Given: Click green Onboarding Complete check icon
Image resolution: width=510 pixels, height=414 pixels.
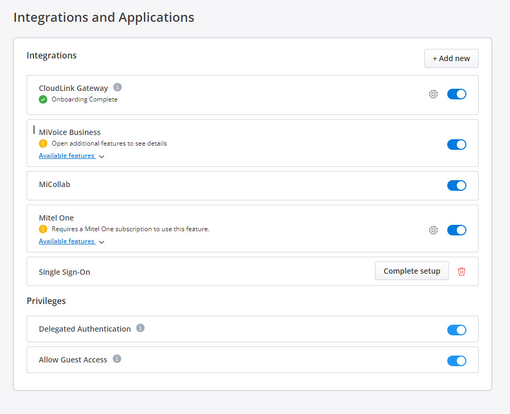Looking at the screenshot, I should tap(43, 99).
